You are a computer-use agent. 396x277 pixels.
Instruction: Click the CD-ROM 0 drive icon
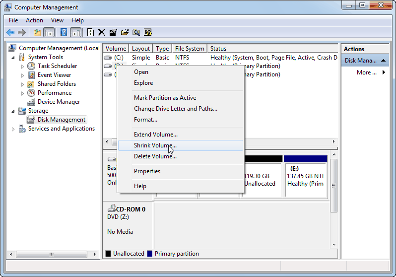[x=112, y=208]
